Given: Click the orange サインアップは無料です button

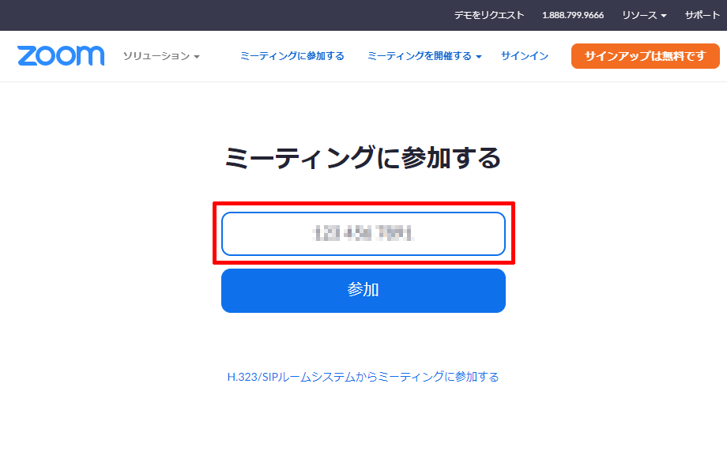Looking at the screenshot, I should point(646,56).
